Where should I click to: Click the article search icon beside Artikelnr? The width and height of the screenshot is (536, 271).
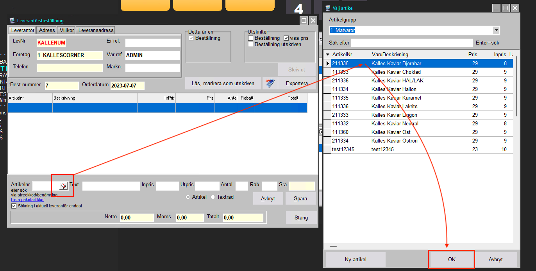tap(63, 186)
